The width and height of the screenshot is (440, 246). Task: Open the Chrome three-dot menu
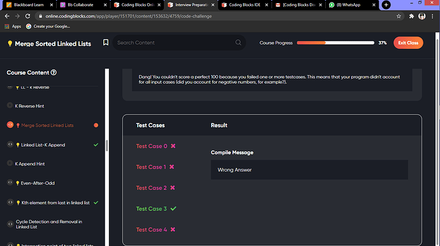[432, 17]
